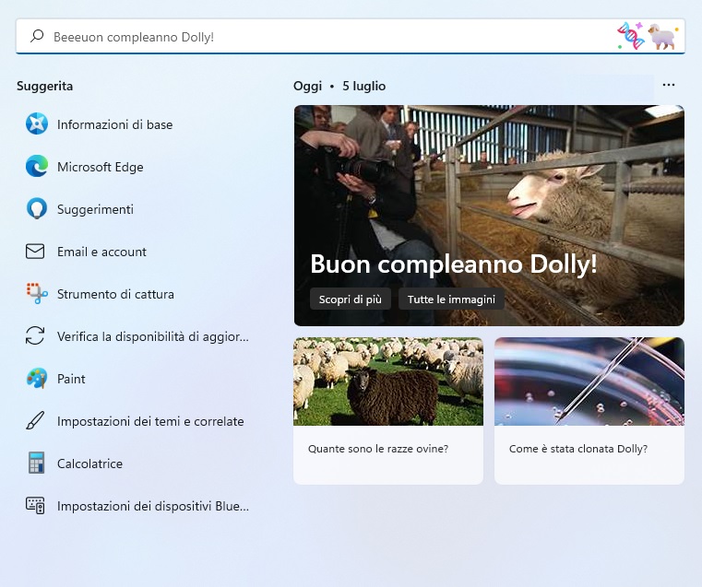702x587 pixels.
Task: Select 'Email e account' text
Action: click(x=101, y=252)
